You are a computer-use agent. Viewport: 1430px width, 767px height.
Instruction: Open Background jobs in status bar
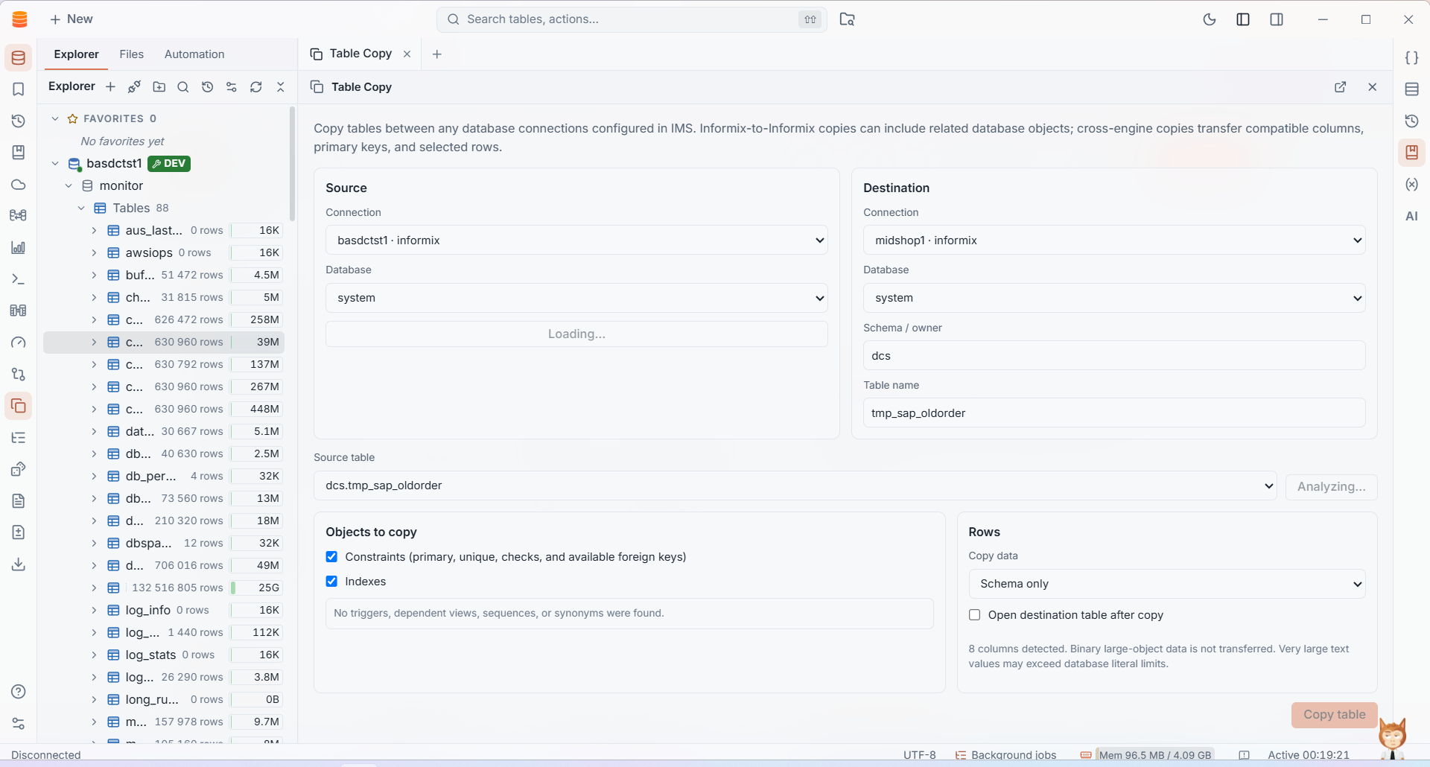[1005, 754]
